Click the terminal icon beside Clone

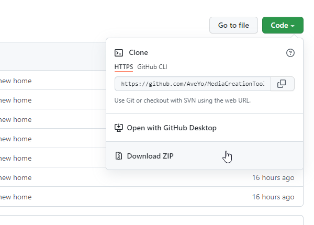(x=119, y=53)
